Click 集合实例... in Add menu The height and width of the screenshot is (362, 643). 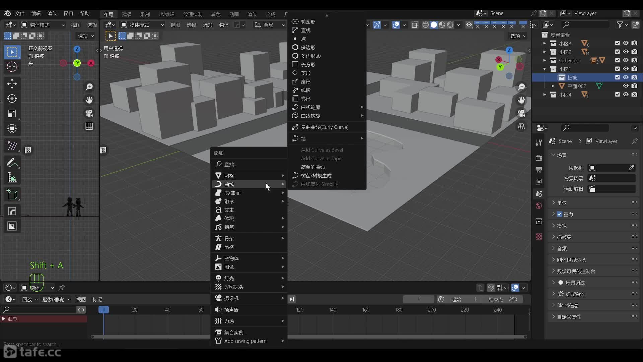click(249, 333)
